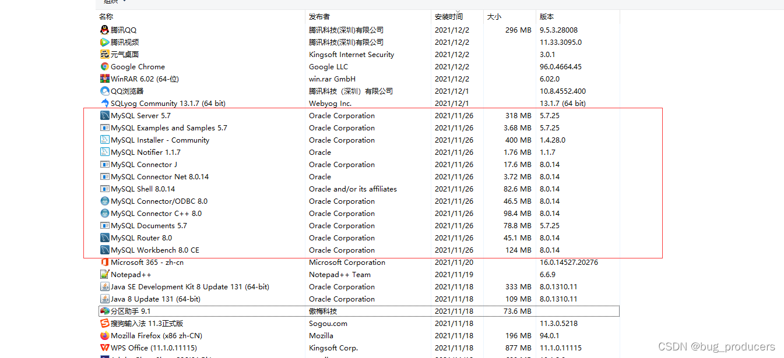The width and height of the screenshot is (784, 358).
Task: Click version 9.5.3.28008
Action: [x=558, y=30]
